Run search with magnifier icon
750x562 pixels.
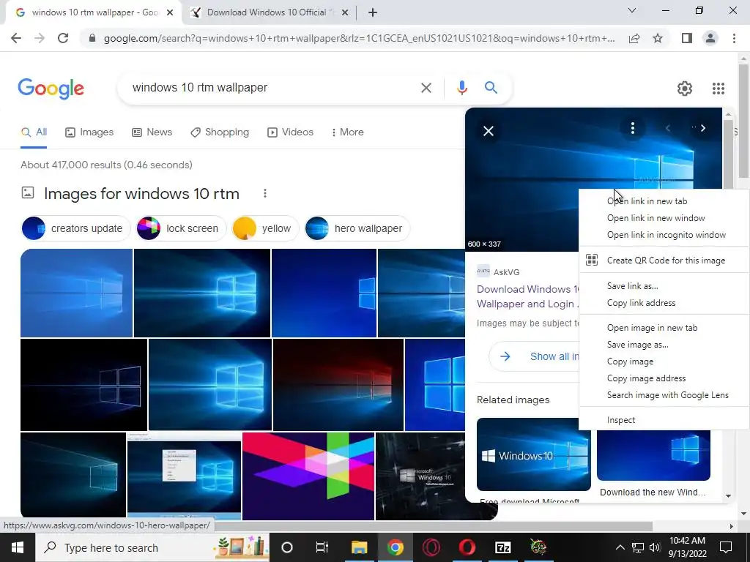(491, 88)
